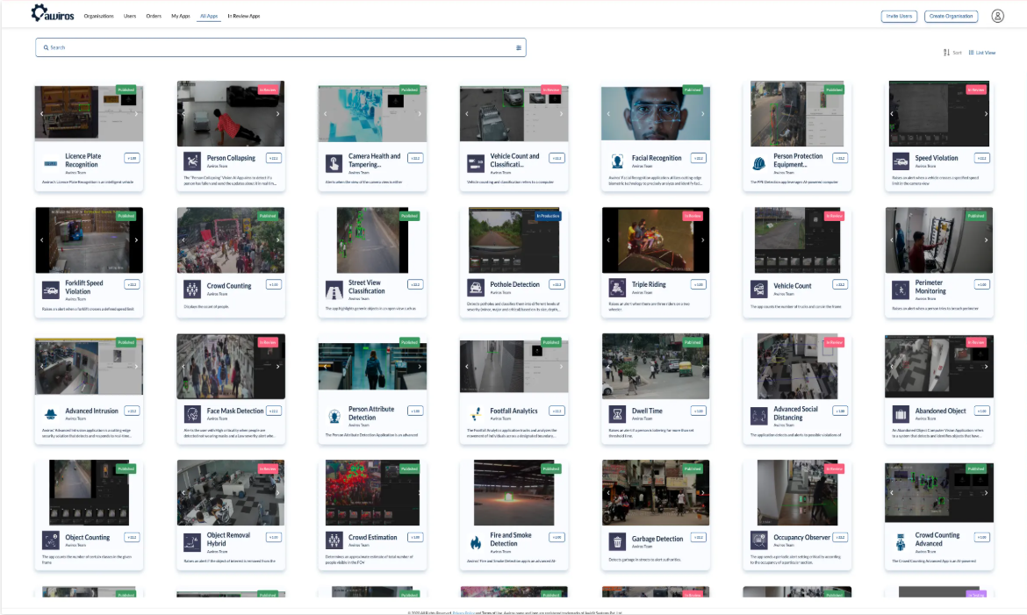Click the Occupancy Observer app icon
This screenshot has width=1027, height=615.
point(758,540)
